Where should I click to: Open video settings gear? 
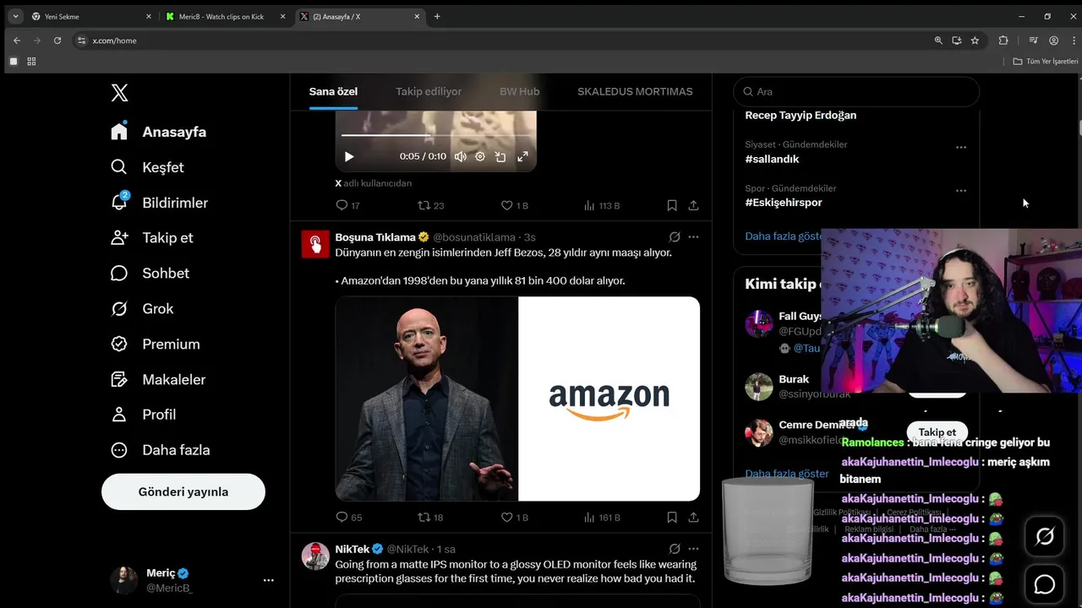480,156
